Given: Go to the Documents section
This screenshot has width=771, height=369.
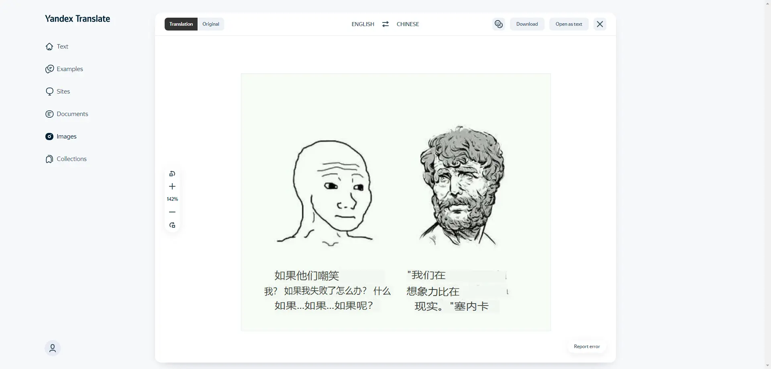Looking at the screenshot, I should 72,114.
